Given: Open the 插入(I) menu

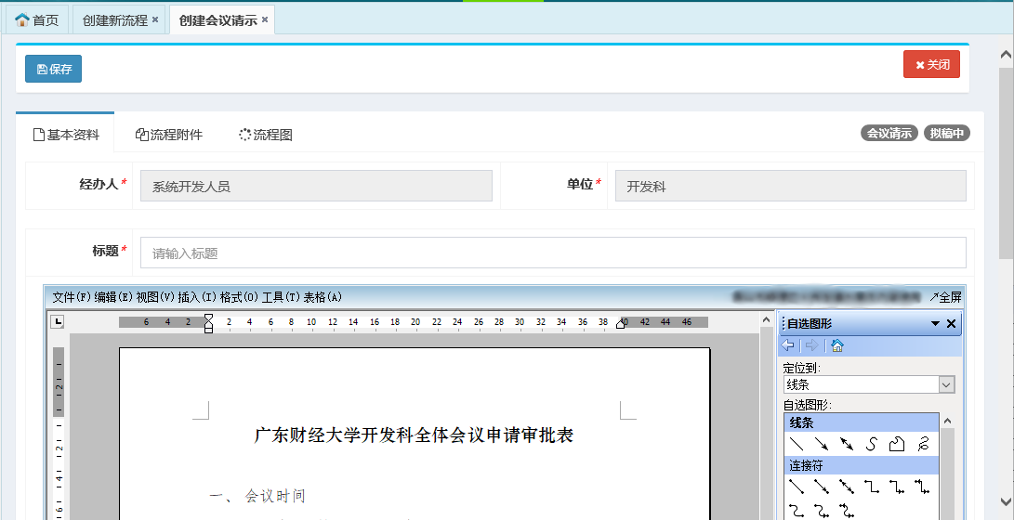Looking at the screenshot, I should (197, 297).
